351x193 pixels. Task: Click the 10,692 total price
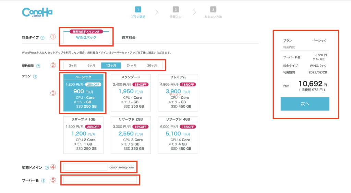(311, 84)
